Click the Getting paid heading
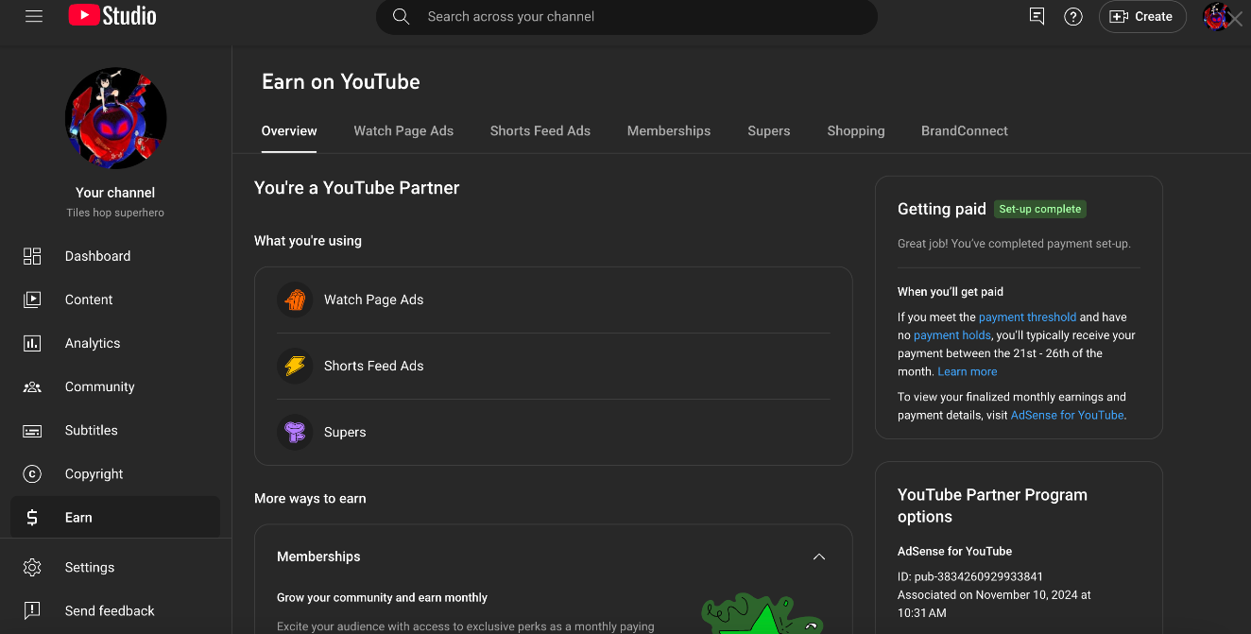 942,209
